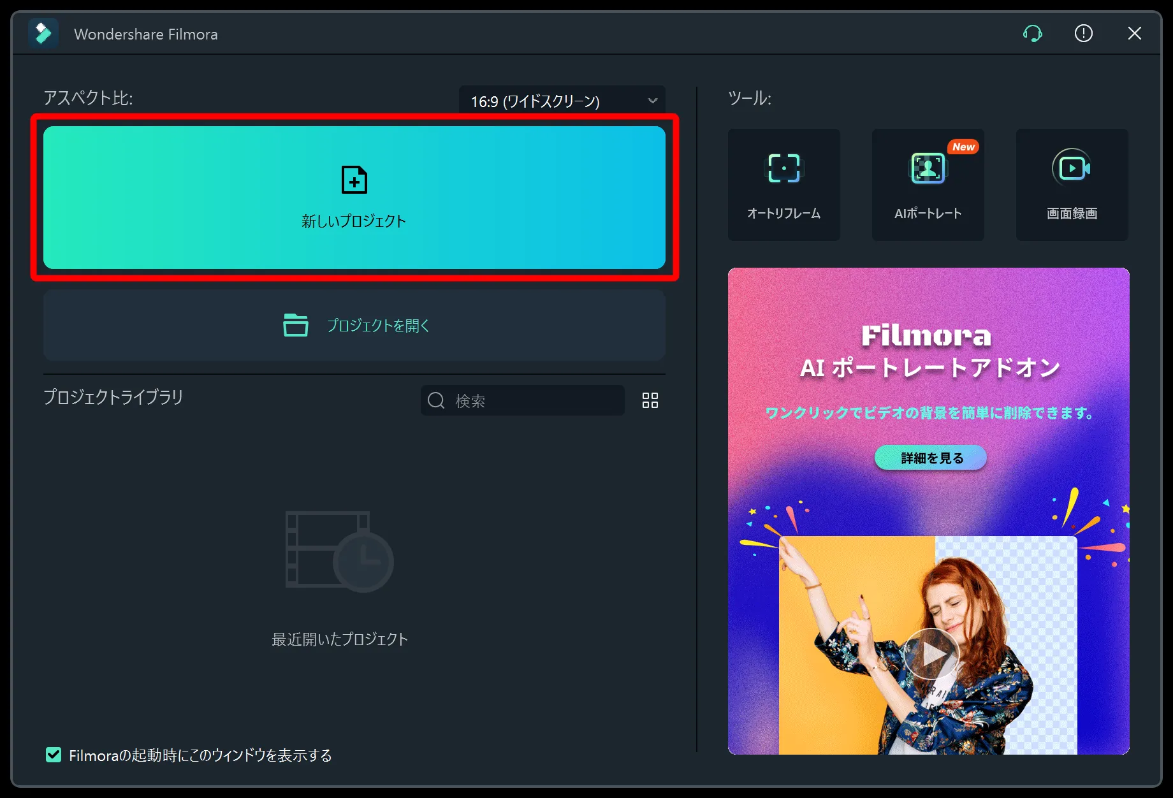Click the プロジェクトライブラリ heading
Image resolution: width=1173 pixels, height=798 pixels.
click(x=113, y=397)
